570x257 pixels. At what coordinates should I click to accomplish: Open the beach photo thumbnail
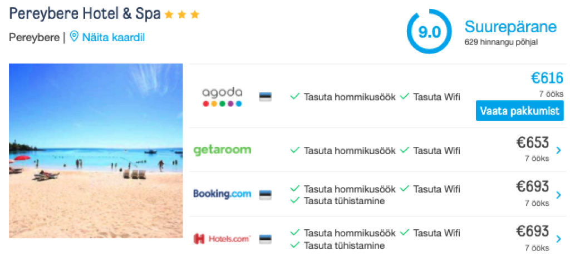[x=96, y=151]
